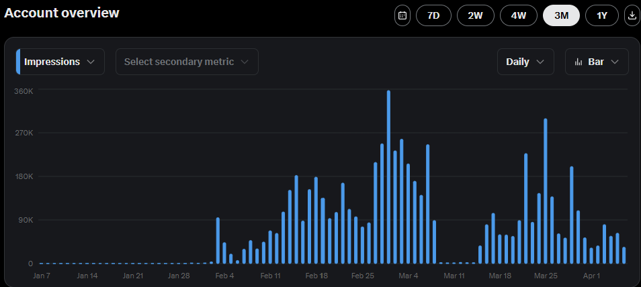Click the Mar 25 axis label
Image resolution: width=641 pixels, height=287 pixels.
click(546, 276)
